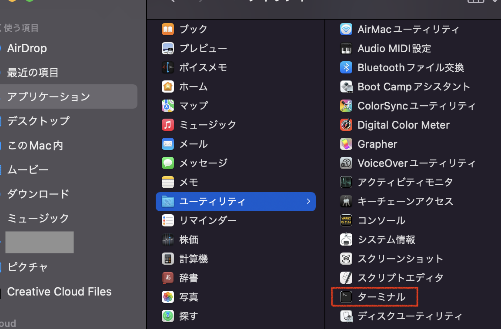Click the メール app icon
Image resolution: width=501 pixels, height=329 pixels.
tap(168, 144)
